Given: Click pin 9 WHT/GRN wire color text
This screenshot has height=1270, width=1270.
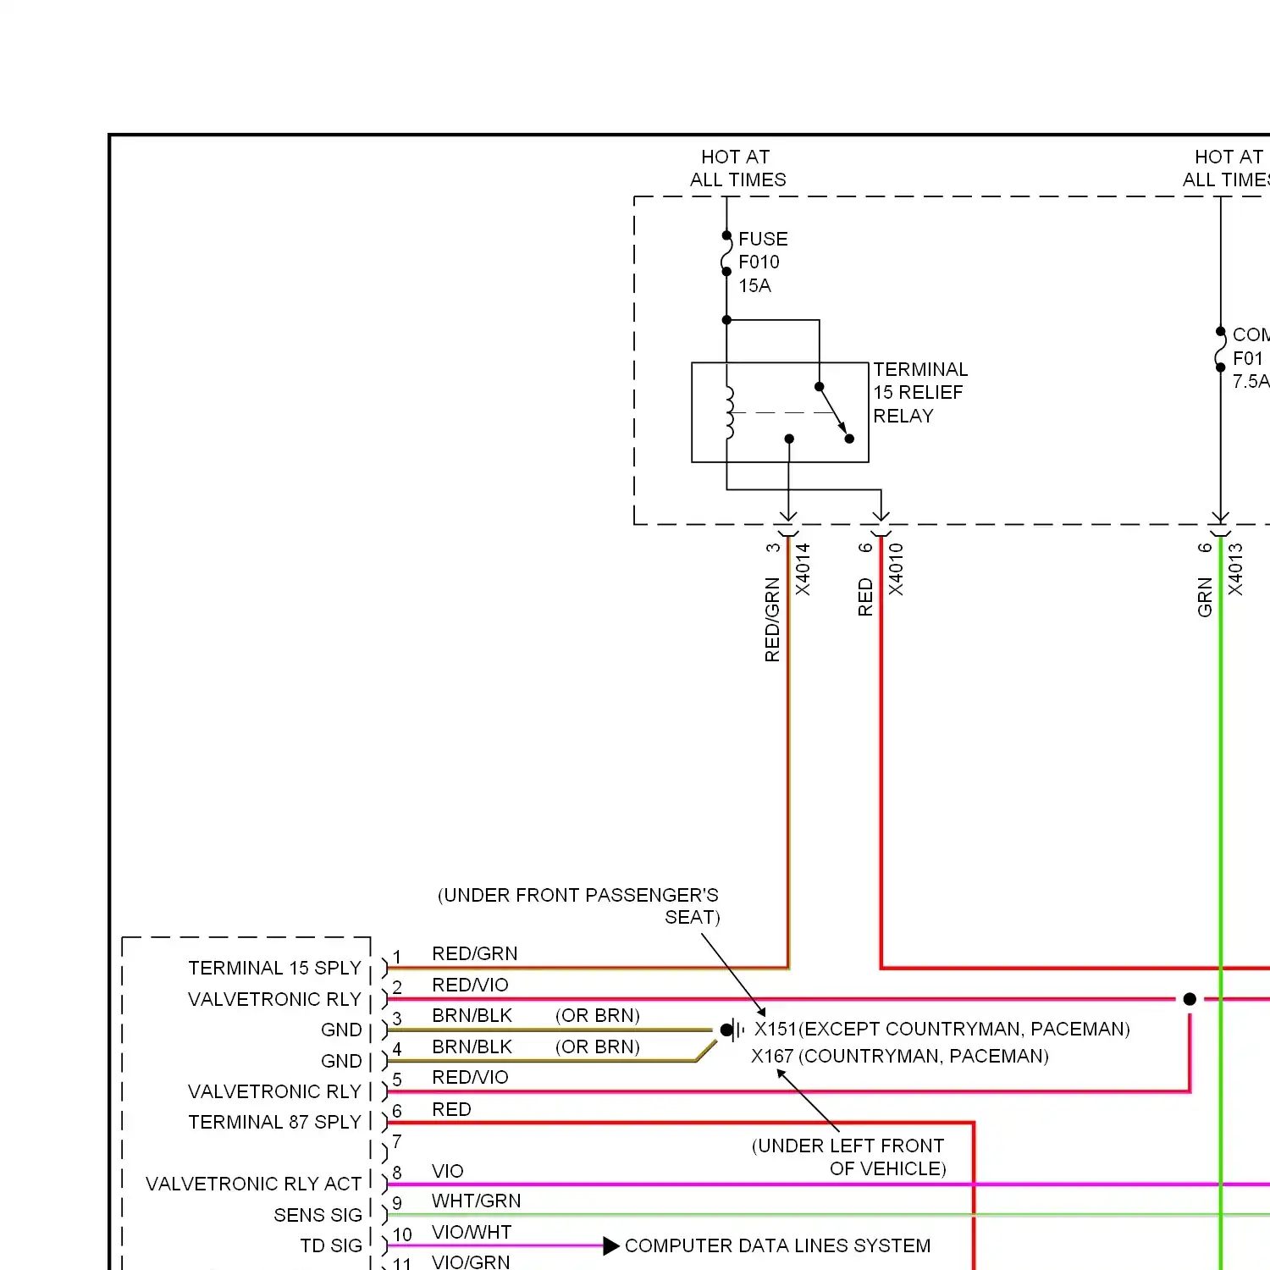Looking at the screenshot, I should pos(476,1201).
